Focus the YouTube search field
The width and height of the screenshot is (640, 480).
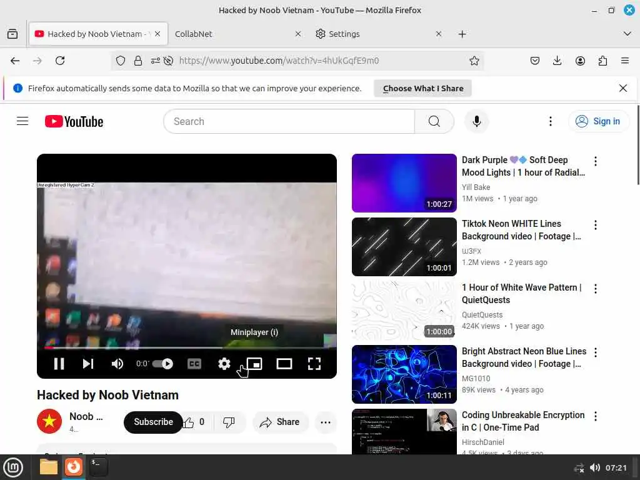[289, 121]
